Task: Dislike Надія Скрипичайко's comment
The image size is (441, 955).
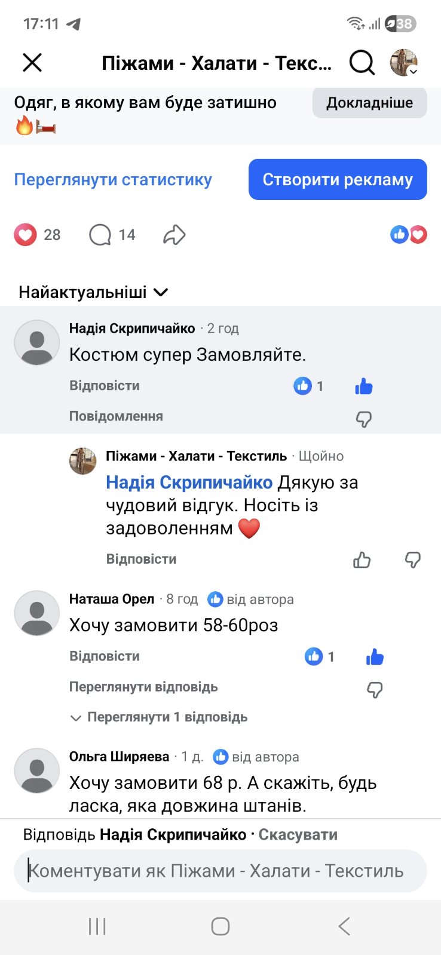Action: [363, 419]
